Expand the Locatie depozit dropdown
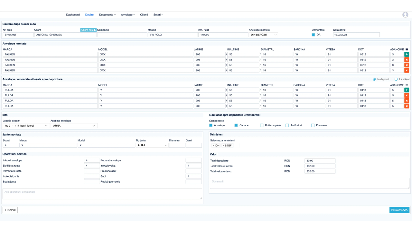 pyautogui.click(x=25, y=126)
